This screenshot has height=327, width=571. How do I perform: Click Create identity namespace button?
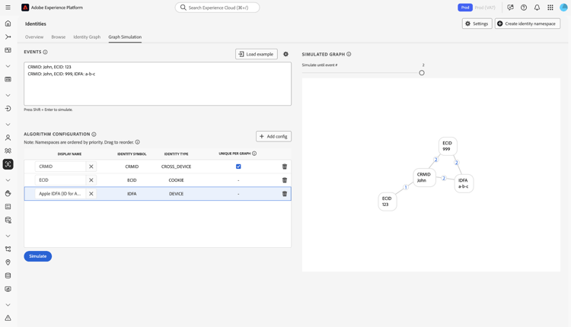(528, 24)
